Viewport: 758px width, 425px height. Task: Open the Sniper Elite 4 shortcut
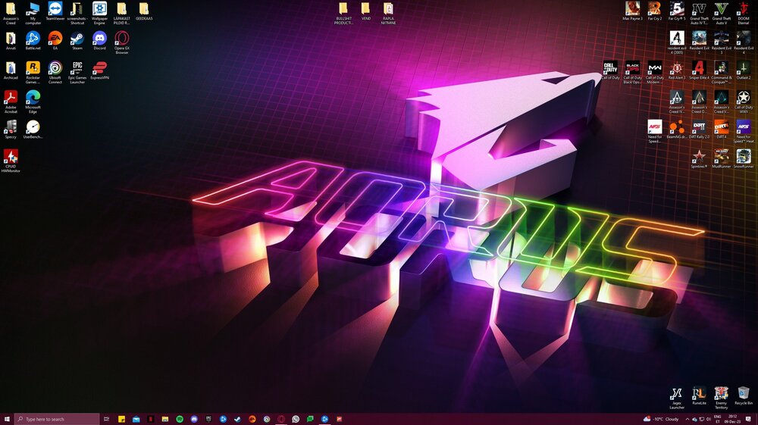[699, 70]
